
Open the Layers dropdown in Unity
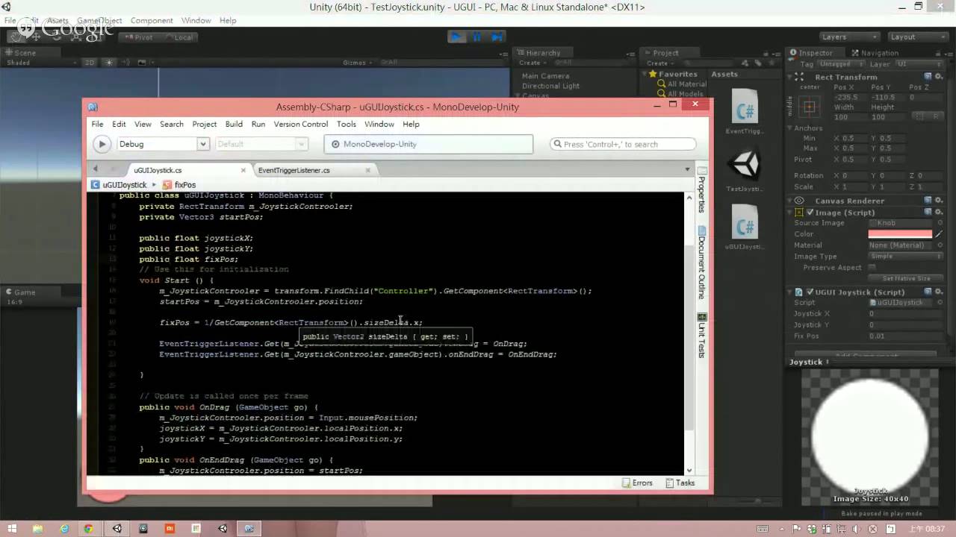(x=848, y=37)
